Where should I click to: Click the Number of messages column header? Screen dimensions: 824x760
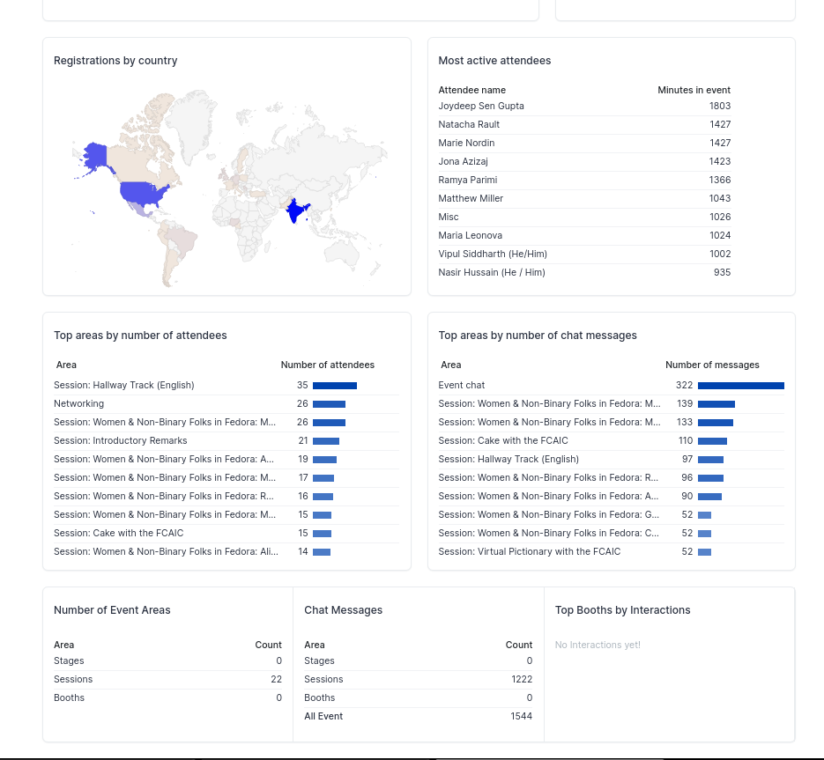click(x=712, y=365)
